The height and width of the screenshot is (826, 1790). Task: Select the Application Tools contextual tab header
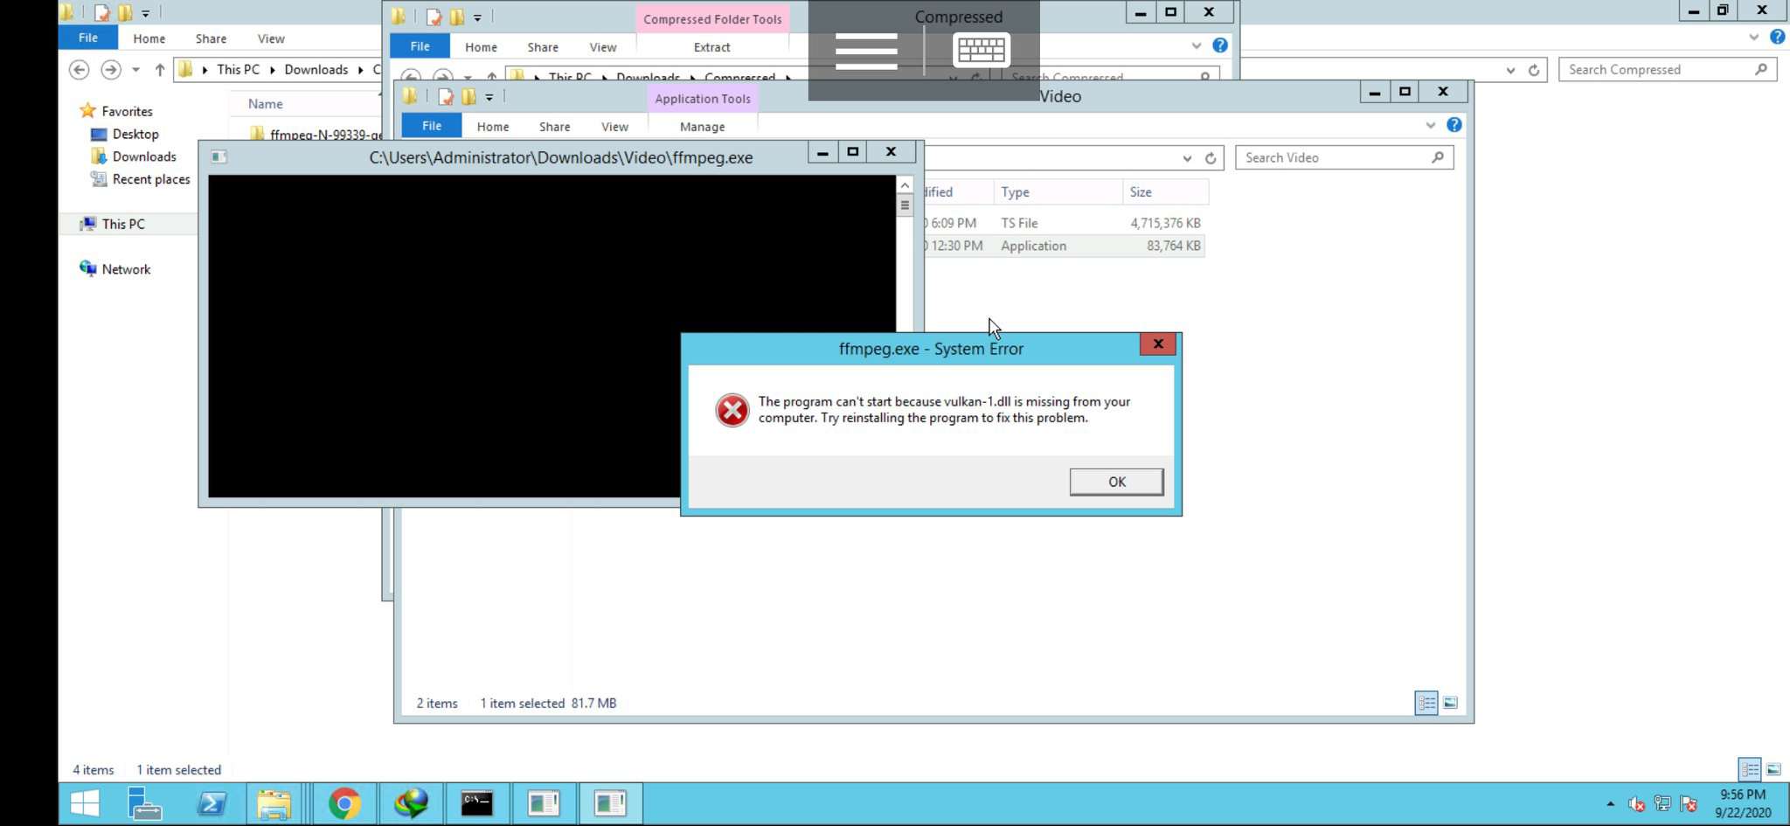pos(703,99)
